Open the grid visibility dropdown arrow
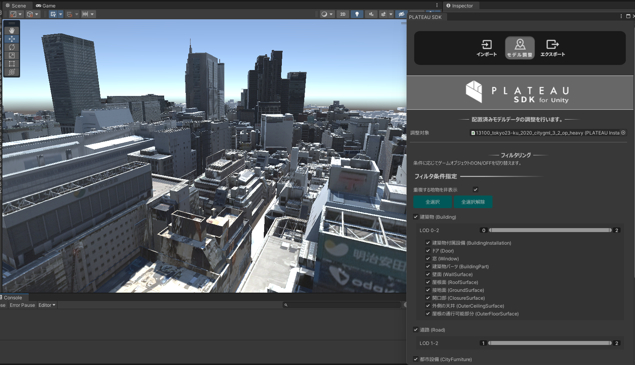635x365 pixels. [60, 14]
